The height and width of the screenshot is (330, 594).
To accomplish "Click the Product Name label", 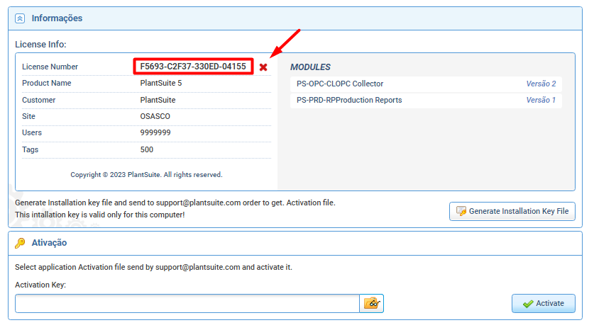I will click(47, 83).
